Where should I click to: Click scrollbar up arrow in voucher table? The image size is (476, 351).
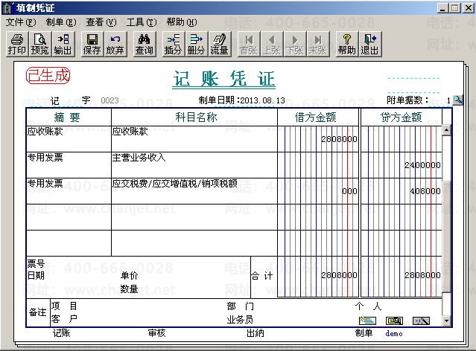point(447,131)
